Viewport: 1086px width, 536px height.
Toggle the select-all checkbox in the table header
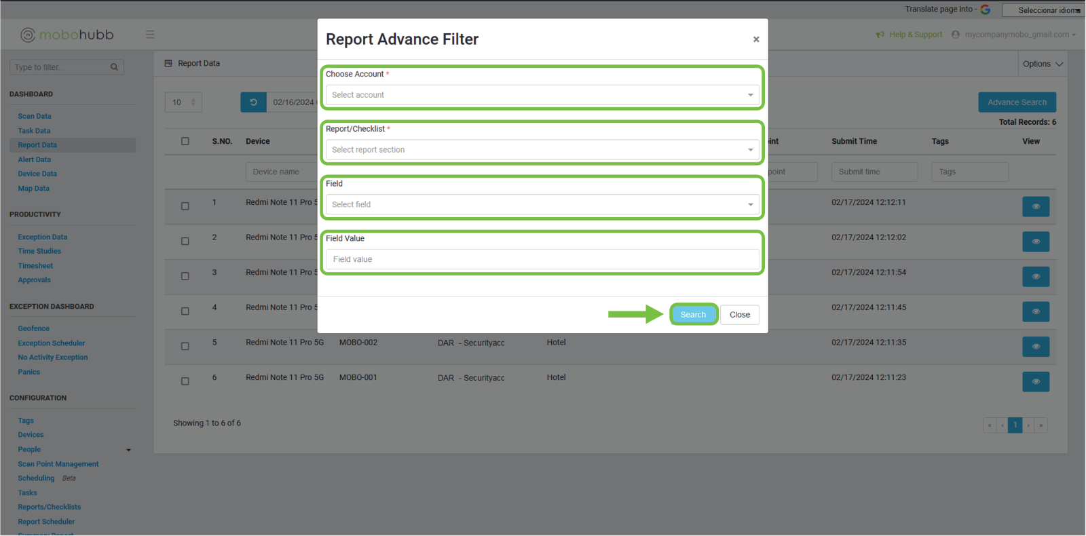pos(185,141)
